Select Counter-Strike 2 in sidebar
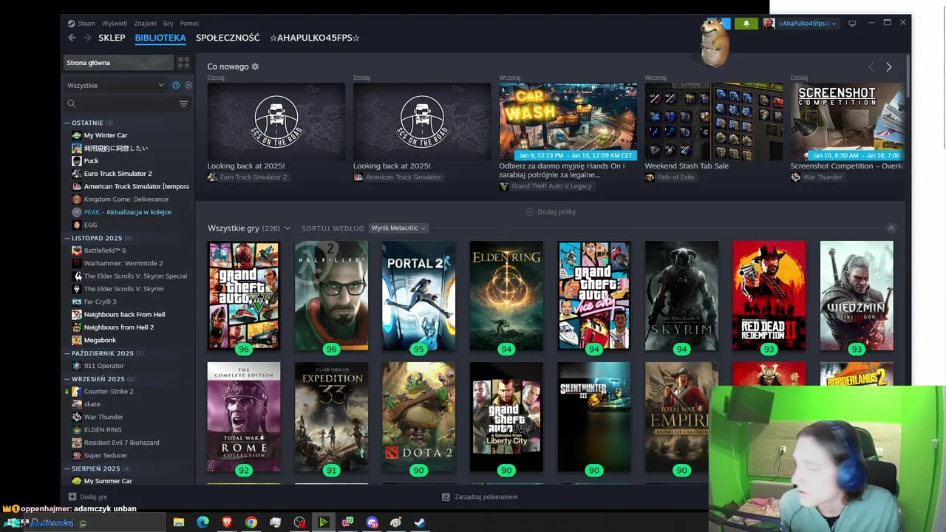 (x=109, y=391)
